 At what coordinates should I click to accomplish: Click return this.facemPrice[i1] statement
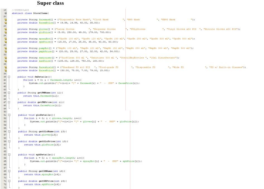pyautogui.click(x=42, y=106)
